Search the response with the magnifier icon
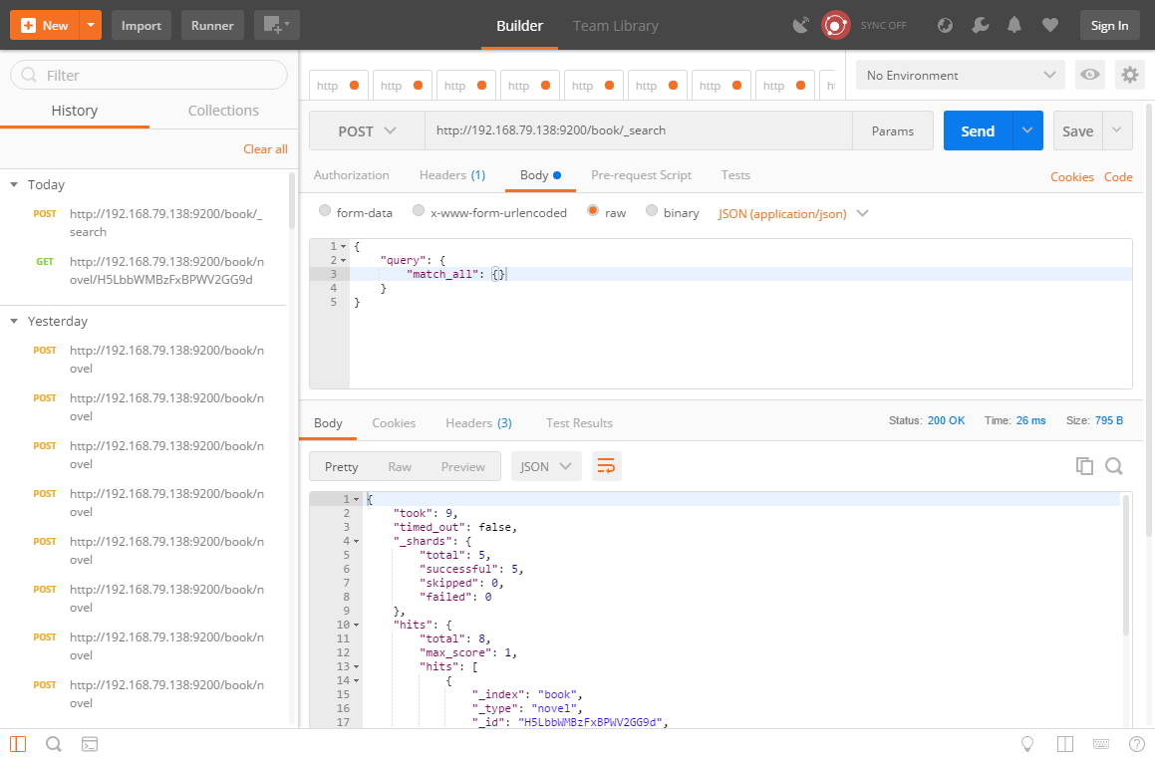The height and width of the screenshot is (759, 1155). coord(1114,466)
